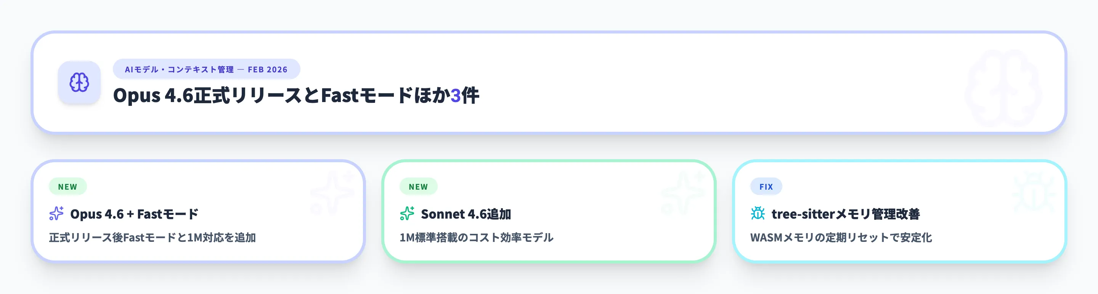Toggle the FIX badge on the tree-sitter card

(767, 186)
